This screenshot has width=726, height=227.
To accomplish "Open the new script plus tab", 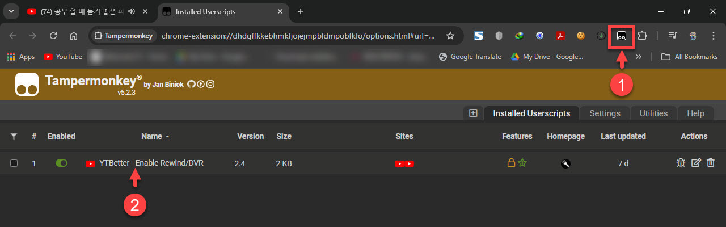I will (x=473, y=113).
